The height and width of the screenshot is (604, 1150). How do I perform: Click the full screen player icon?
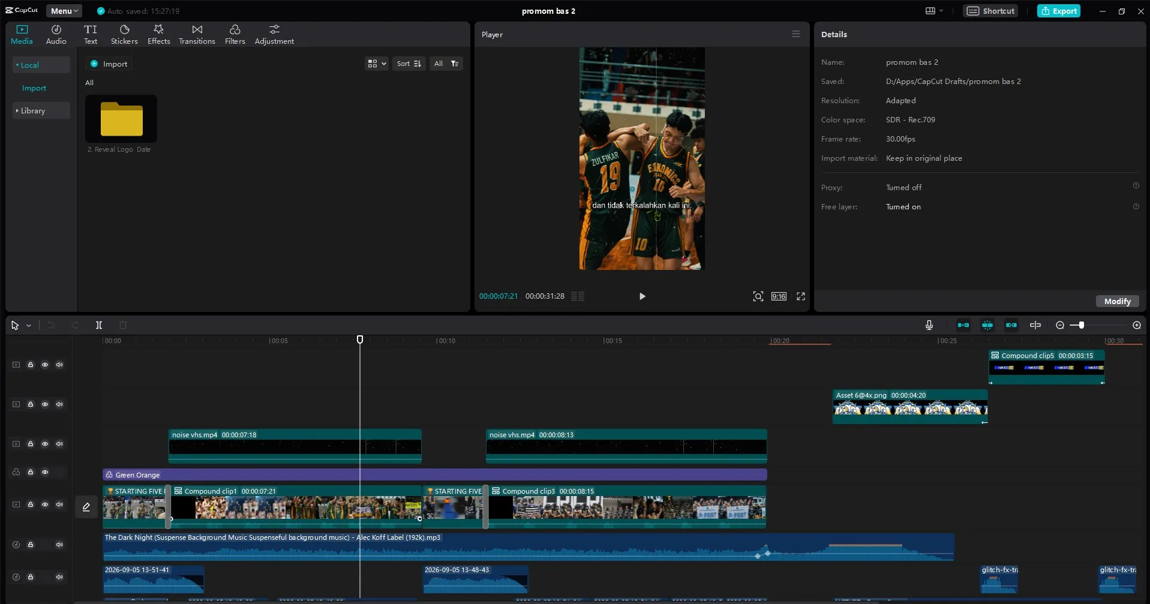point(800,296)
